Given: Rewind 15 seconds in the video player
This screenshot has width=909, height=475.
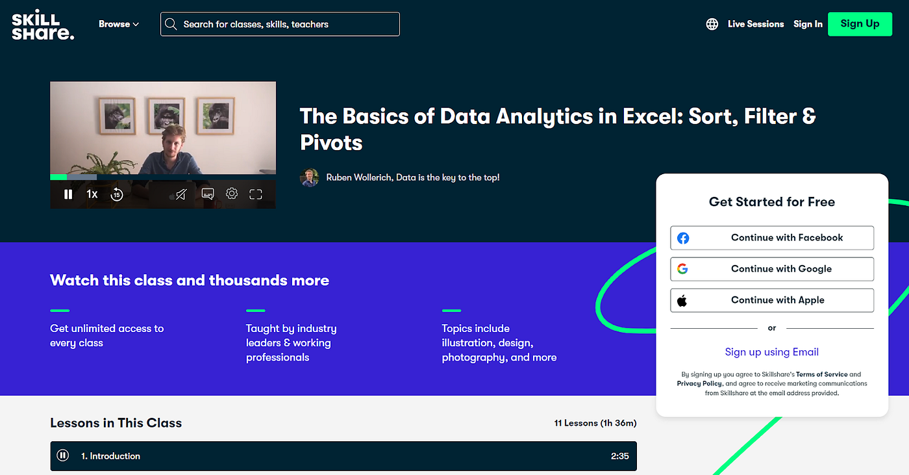Looking at the screenshot, I should [117, 194].
